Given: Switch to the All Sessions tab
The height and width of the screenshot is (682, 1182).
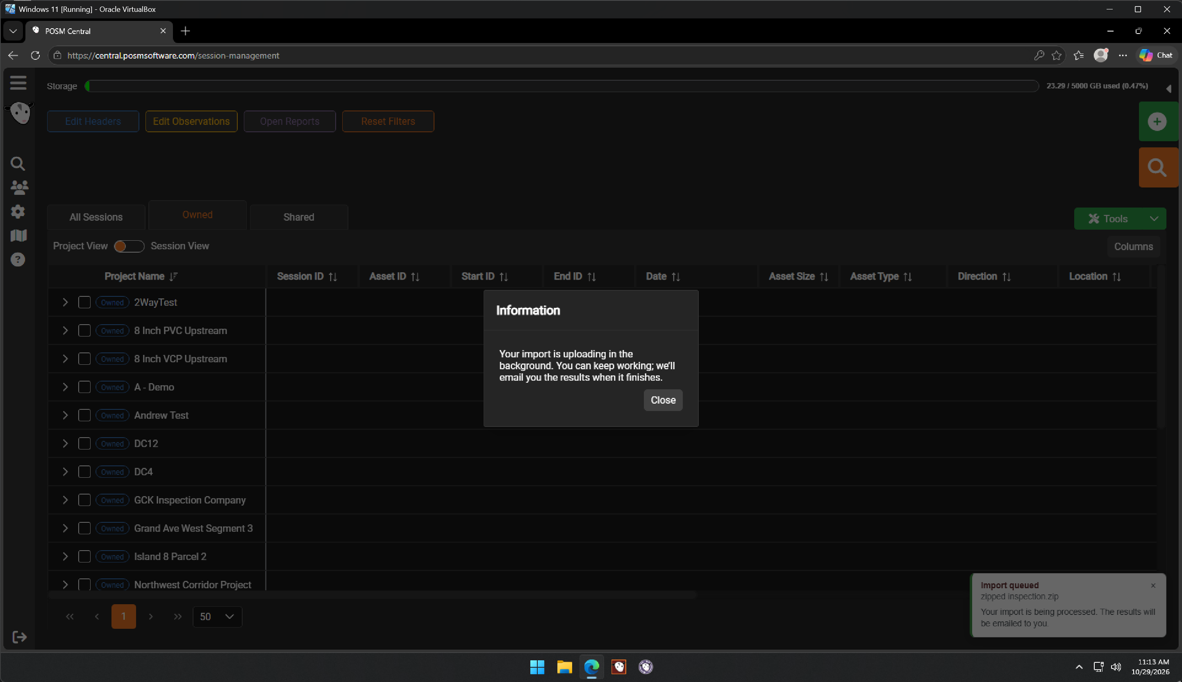Looking at the screenshot, I should [96, 217].
